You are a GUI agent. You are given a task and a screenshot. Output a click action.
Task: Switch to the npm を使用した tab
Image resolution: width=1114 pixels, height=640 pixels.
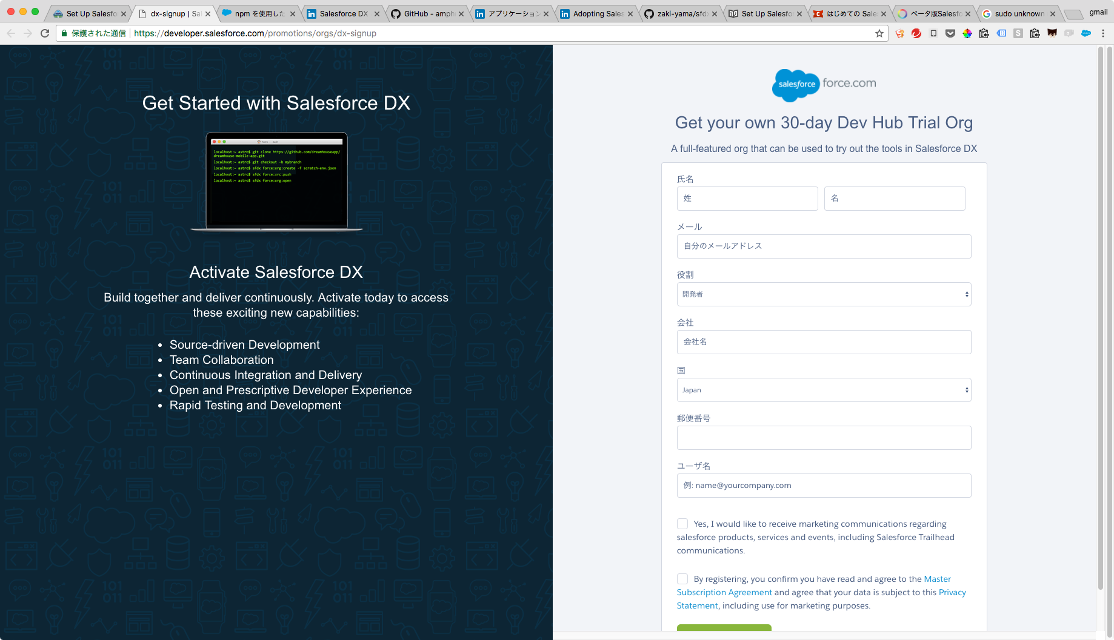[x=259, y=14]
